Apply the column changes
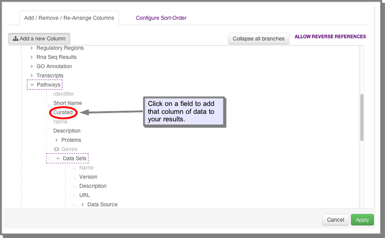 [x=362, y=220]
